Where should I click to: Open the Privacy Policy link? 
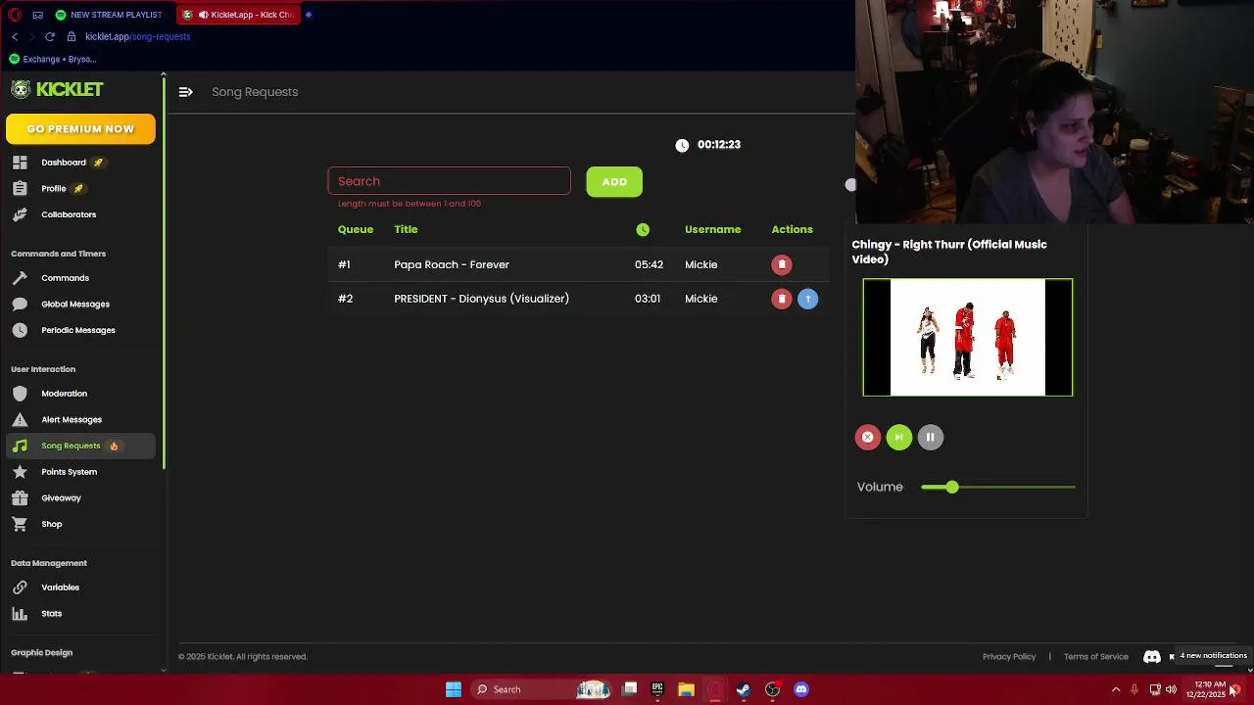point(1009,657)
